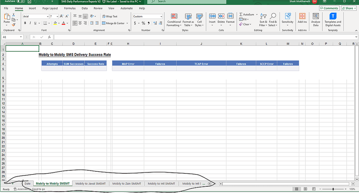Click Analyze Data

pos(316,20)
